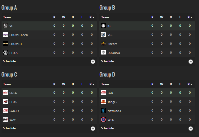Click the EHOME.Keen team logo
The height and width of the screenshot is (137, 199).
(x=5, y=35)
